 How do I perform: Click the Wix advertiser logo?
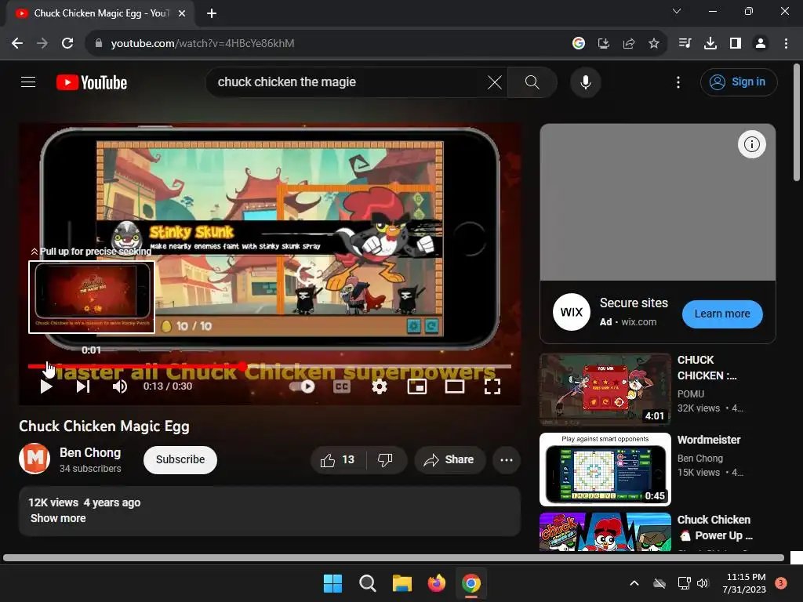tap(572, 312)
